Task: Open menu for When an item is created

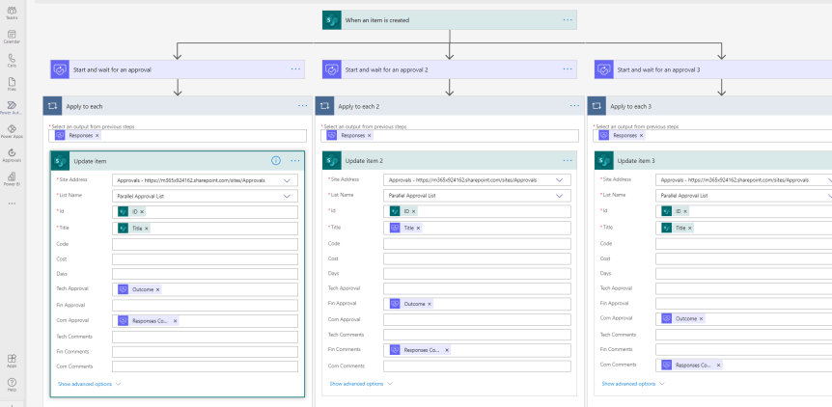Action: [568, 20]
